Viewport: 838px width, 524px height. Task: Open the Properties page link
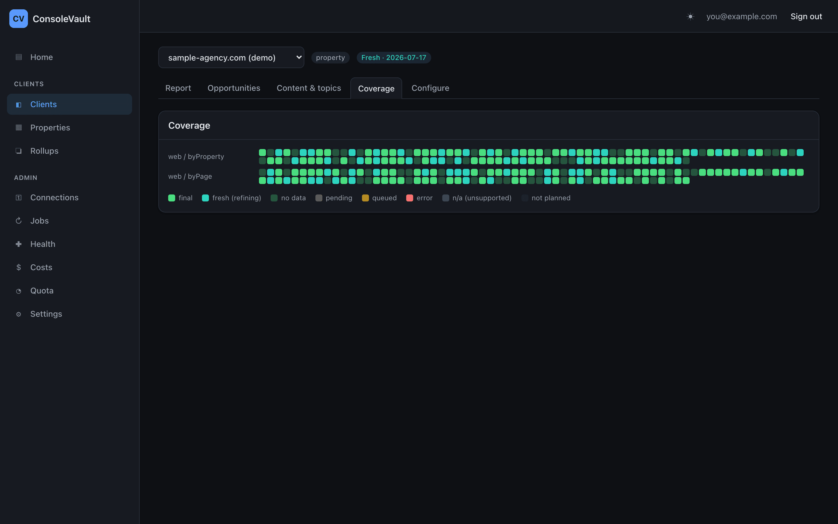point(69,128)
